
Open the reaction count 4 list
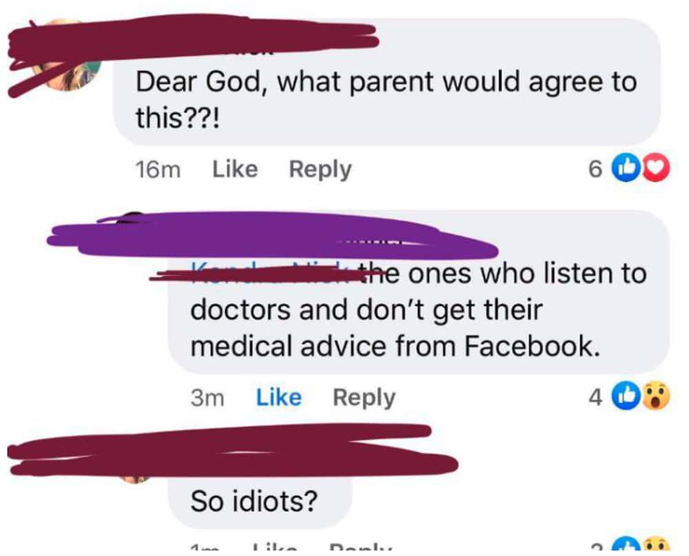point(595,398)
